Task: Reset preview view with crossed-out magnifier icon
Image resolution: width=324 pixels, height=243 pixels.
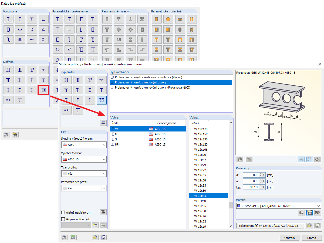Action: [318, 159]
